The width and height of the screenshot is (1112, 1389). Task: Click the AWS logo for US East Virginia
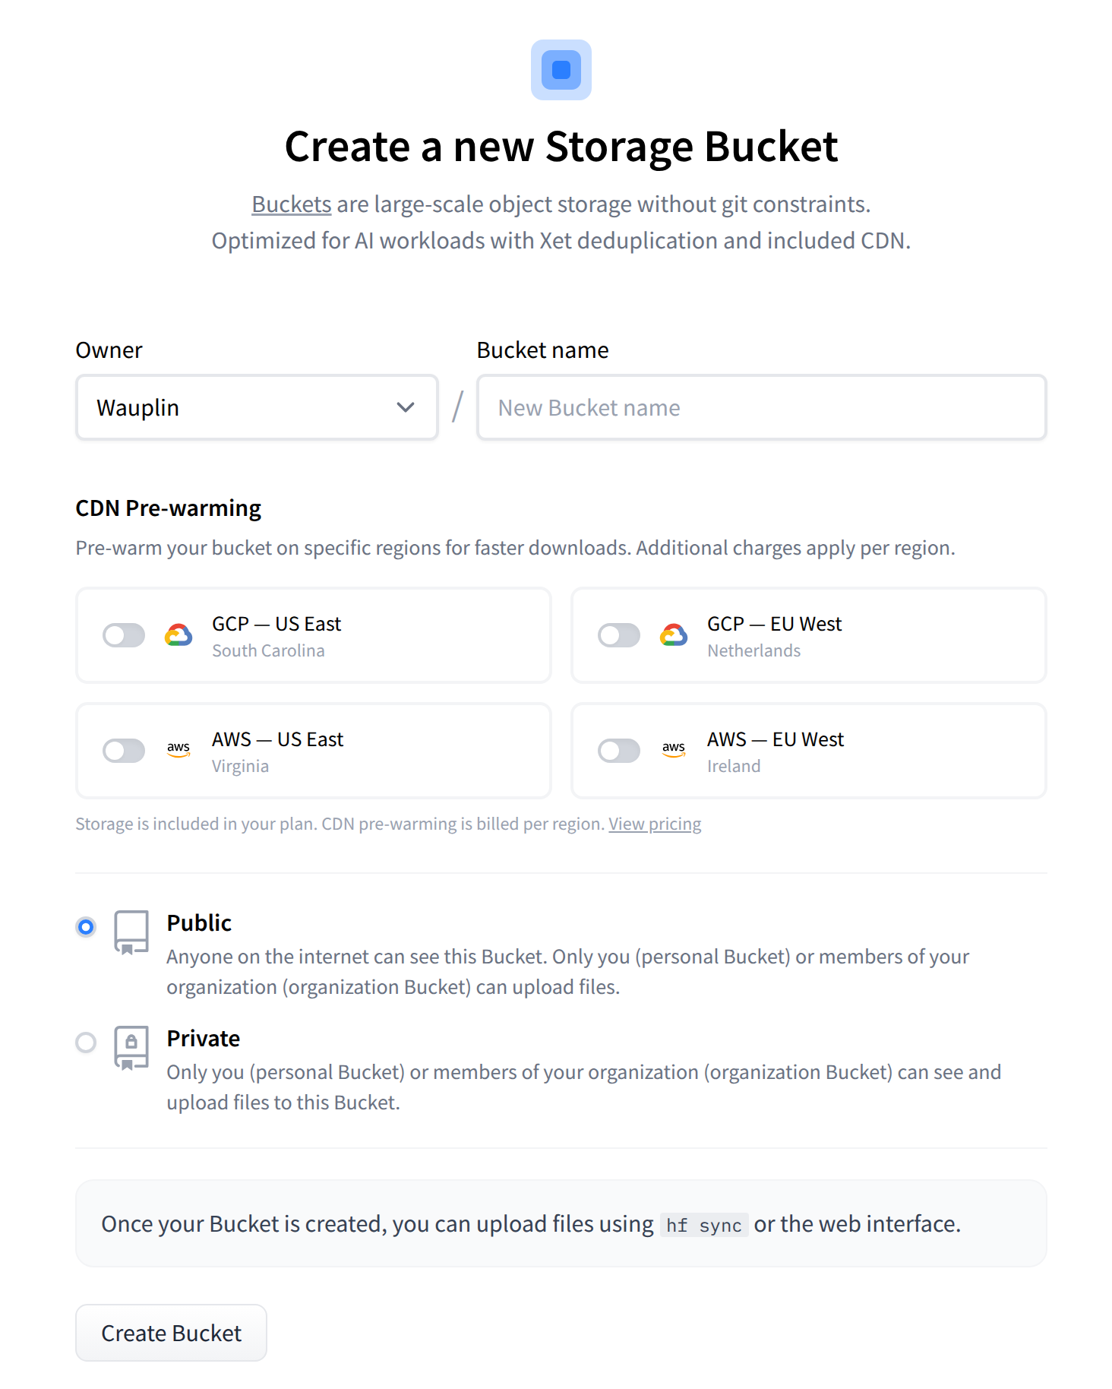pyautogui.click(x=178, y=750)
